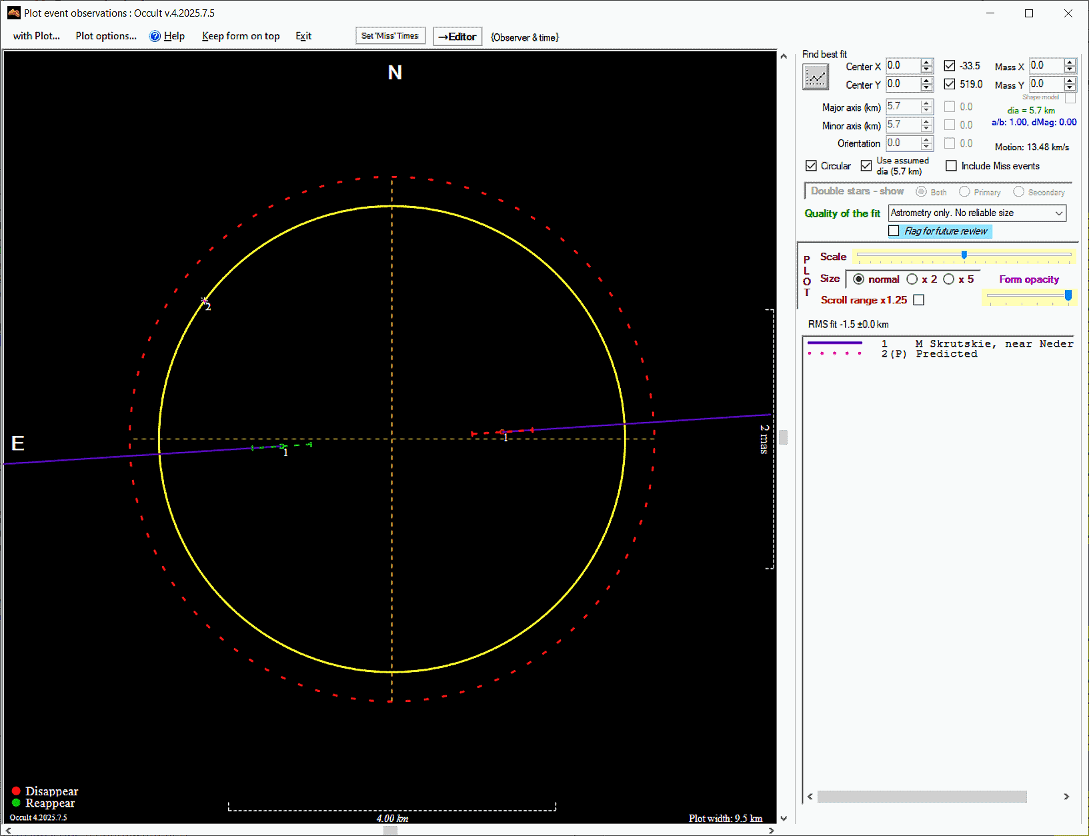The width and height of the screenshot is (1089, 836).
Task: Decrease Mass Y using the down spinner
Action: (1070, 88)
